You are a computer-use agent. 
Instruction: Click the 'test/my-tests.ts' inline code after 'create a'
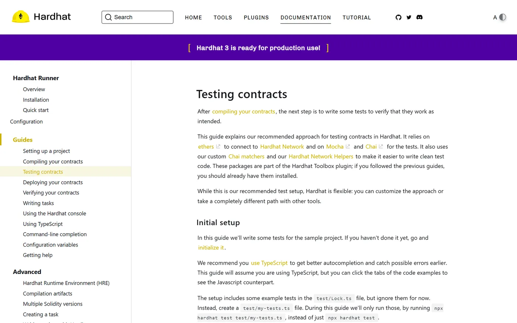pos(266,308)
